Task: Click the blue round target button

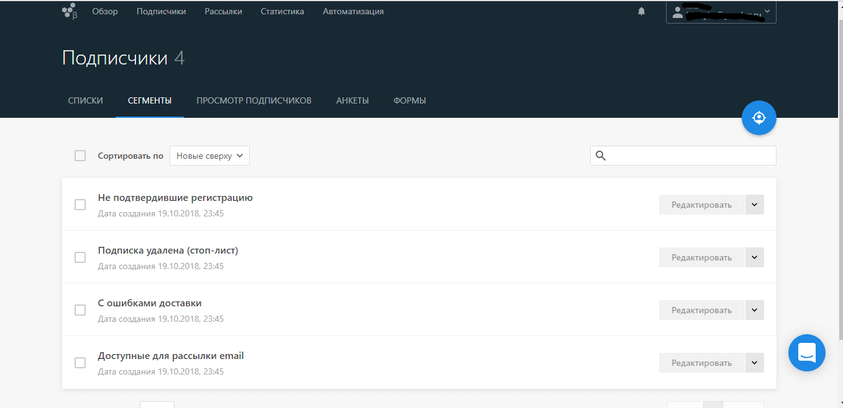Action: coord(759,118)
